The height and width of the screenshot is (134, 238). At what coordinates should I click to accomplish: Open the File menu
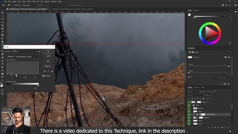[5, 1]
